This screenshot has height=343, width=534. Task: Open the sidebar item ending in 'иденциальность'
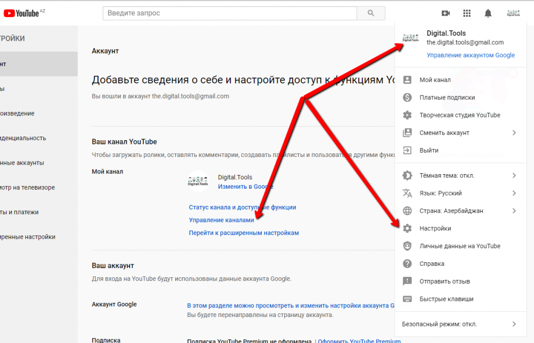tap(23, 138)
